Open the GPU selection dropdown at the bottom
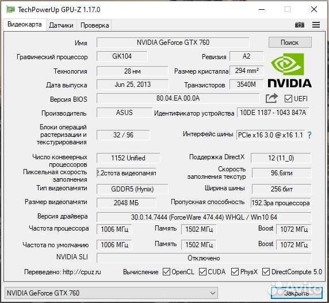Screen dimensions: 329x303 (111, 293)
